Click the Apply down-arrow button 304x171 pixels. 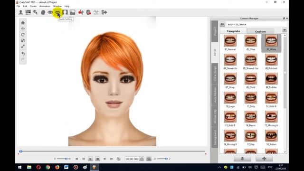point(242,159)
